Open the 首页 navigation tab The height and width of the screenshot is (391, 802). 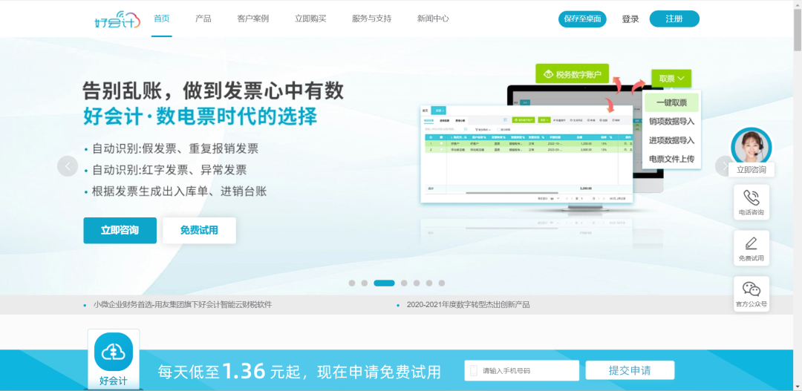[162, 19]
